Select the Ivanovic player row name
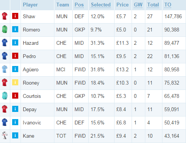Image resolution: width=186 pixels, height=143 pixels. coord(32,123)
